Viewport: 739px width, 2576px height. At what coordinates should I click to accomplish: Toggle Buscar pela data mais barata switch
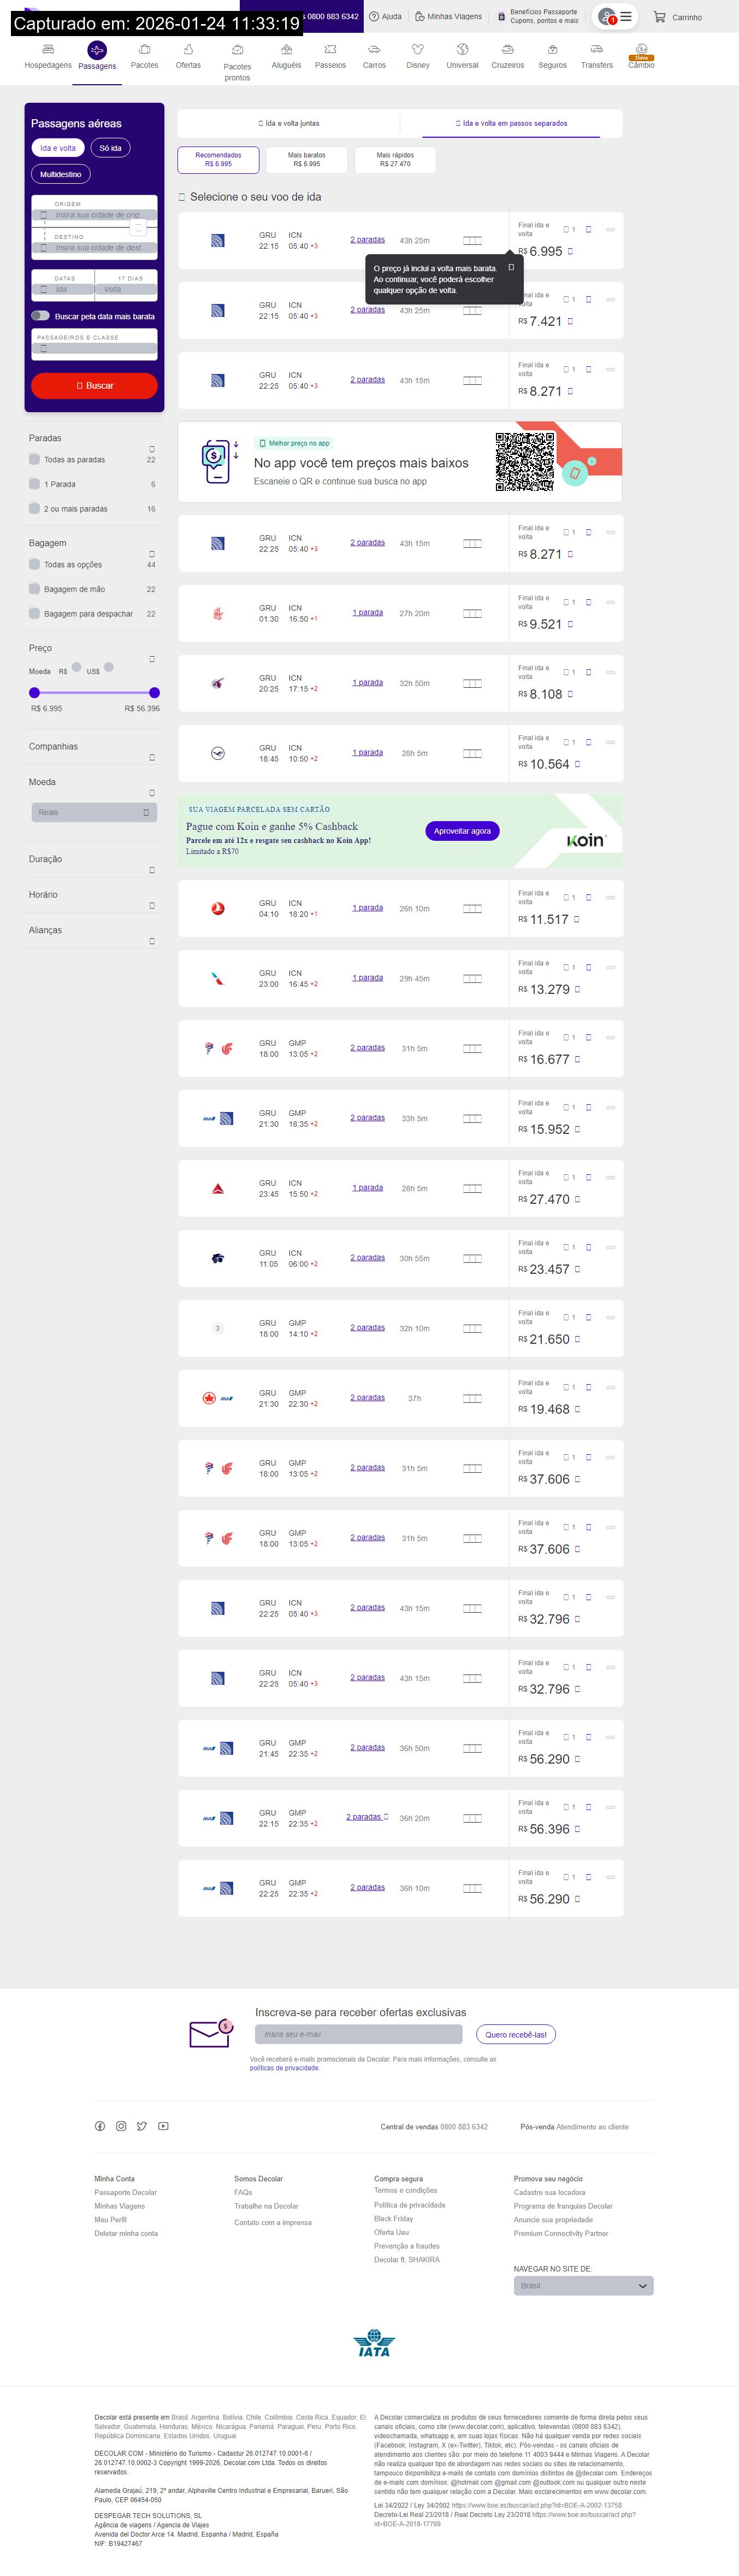pos(40,316)
